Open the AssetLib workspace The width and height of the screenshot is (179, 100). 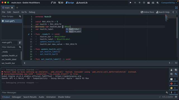click(82, 2)
